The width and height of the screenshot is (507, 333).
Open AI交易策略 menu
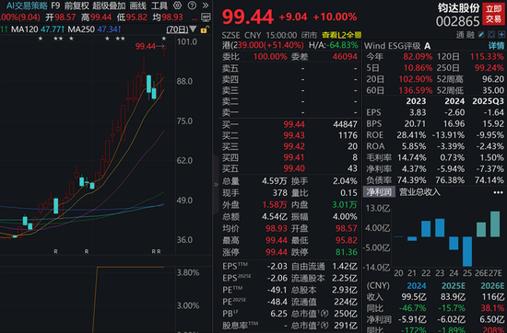27,6
